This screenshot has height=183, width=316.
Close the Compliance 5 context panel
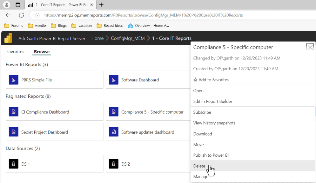(310, 47)
